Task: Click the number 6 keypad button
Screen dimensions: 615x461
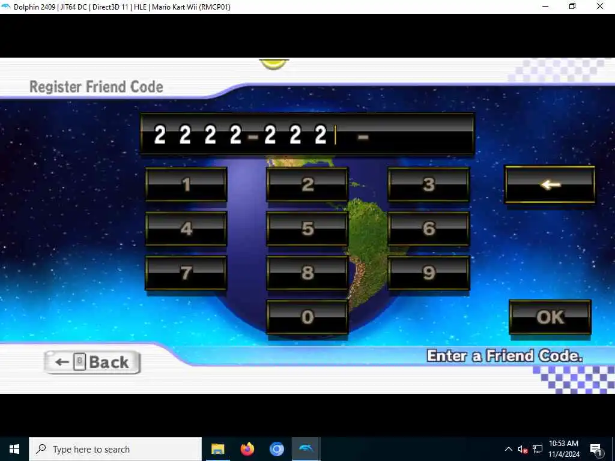Action: click(x=429, y=229)
